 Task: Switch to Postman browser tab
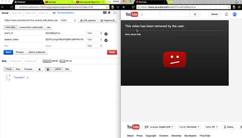click(x=28, y=2)
